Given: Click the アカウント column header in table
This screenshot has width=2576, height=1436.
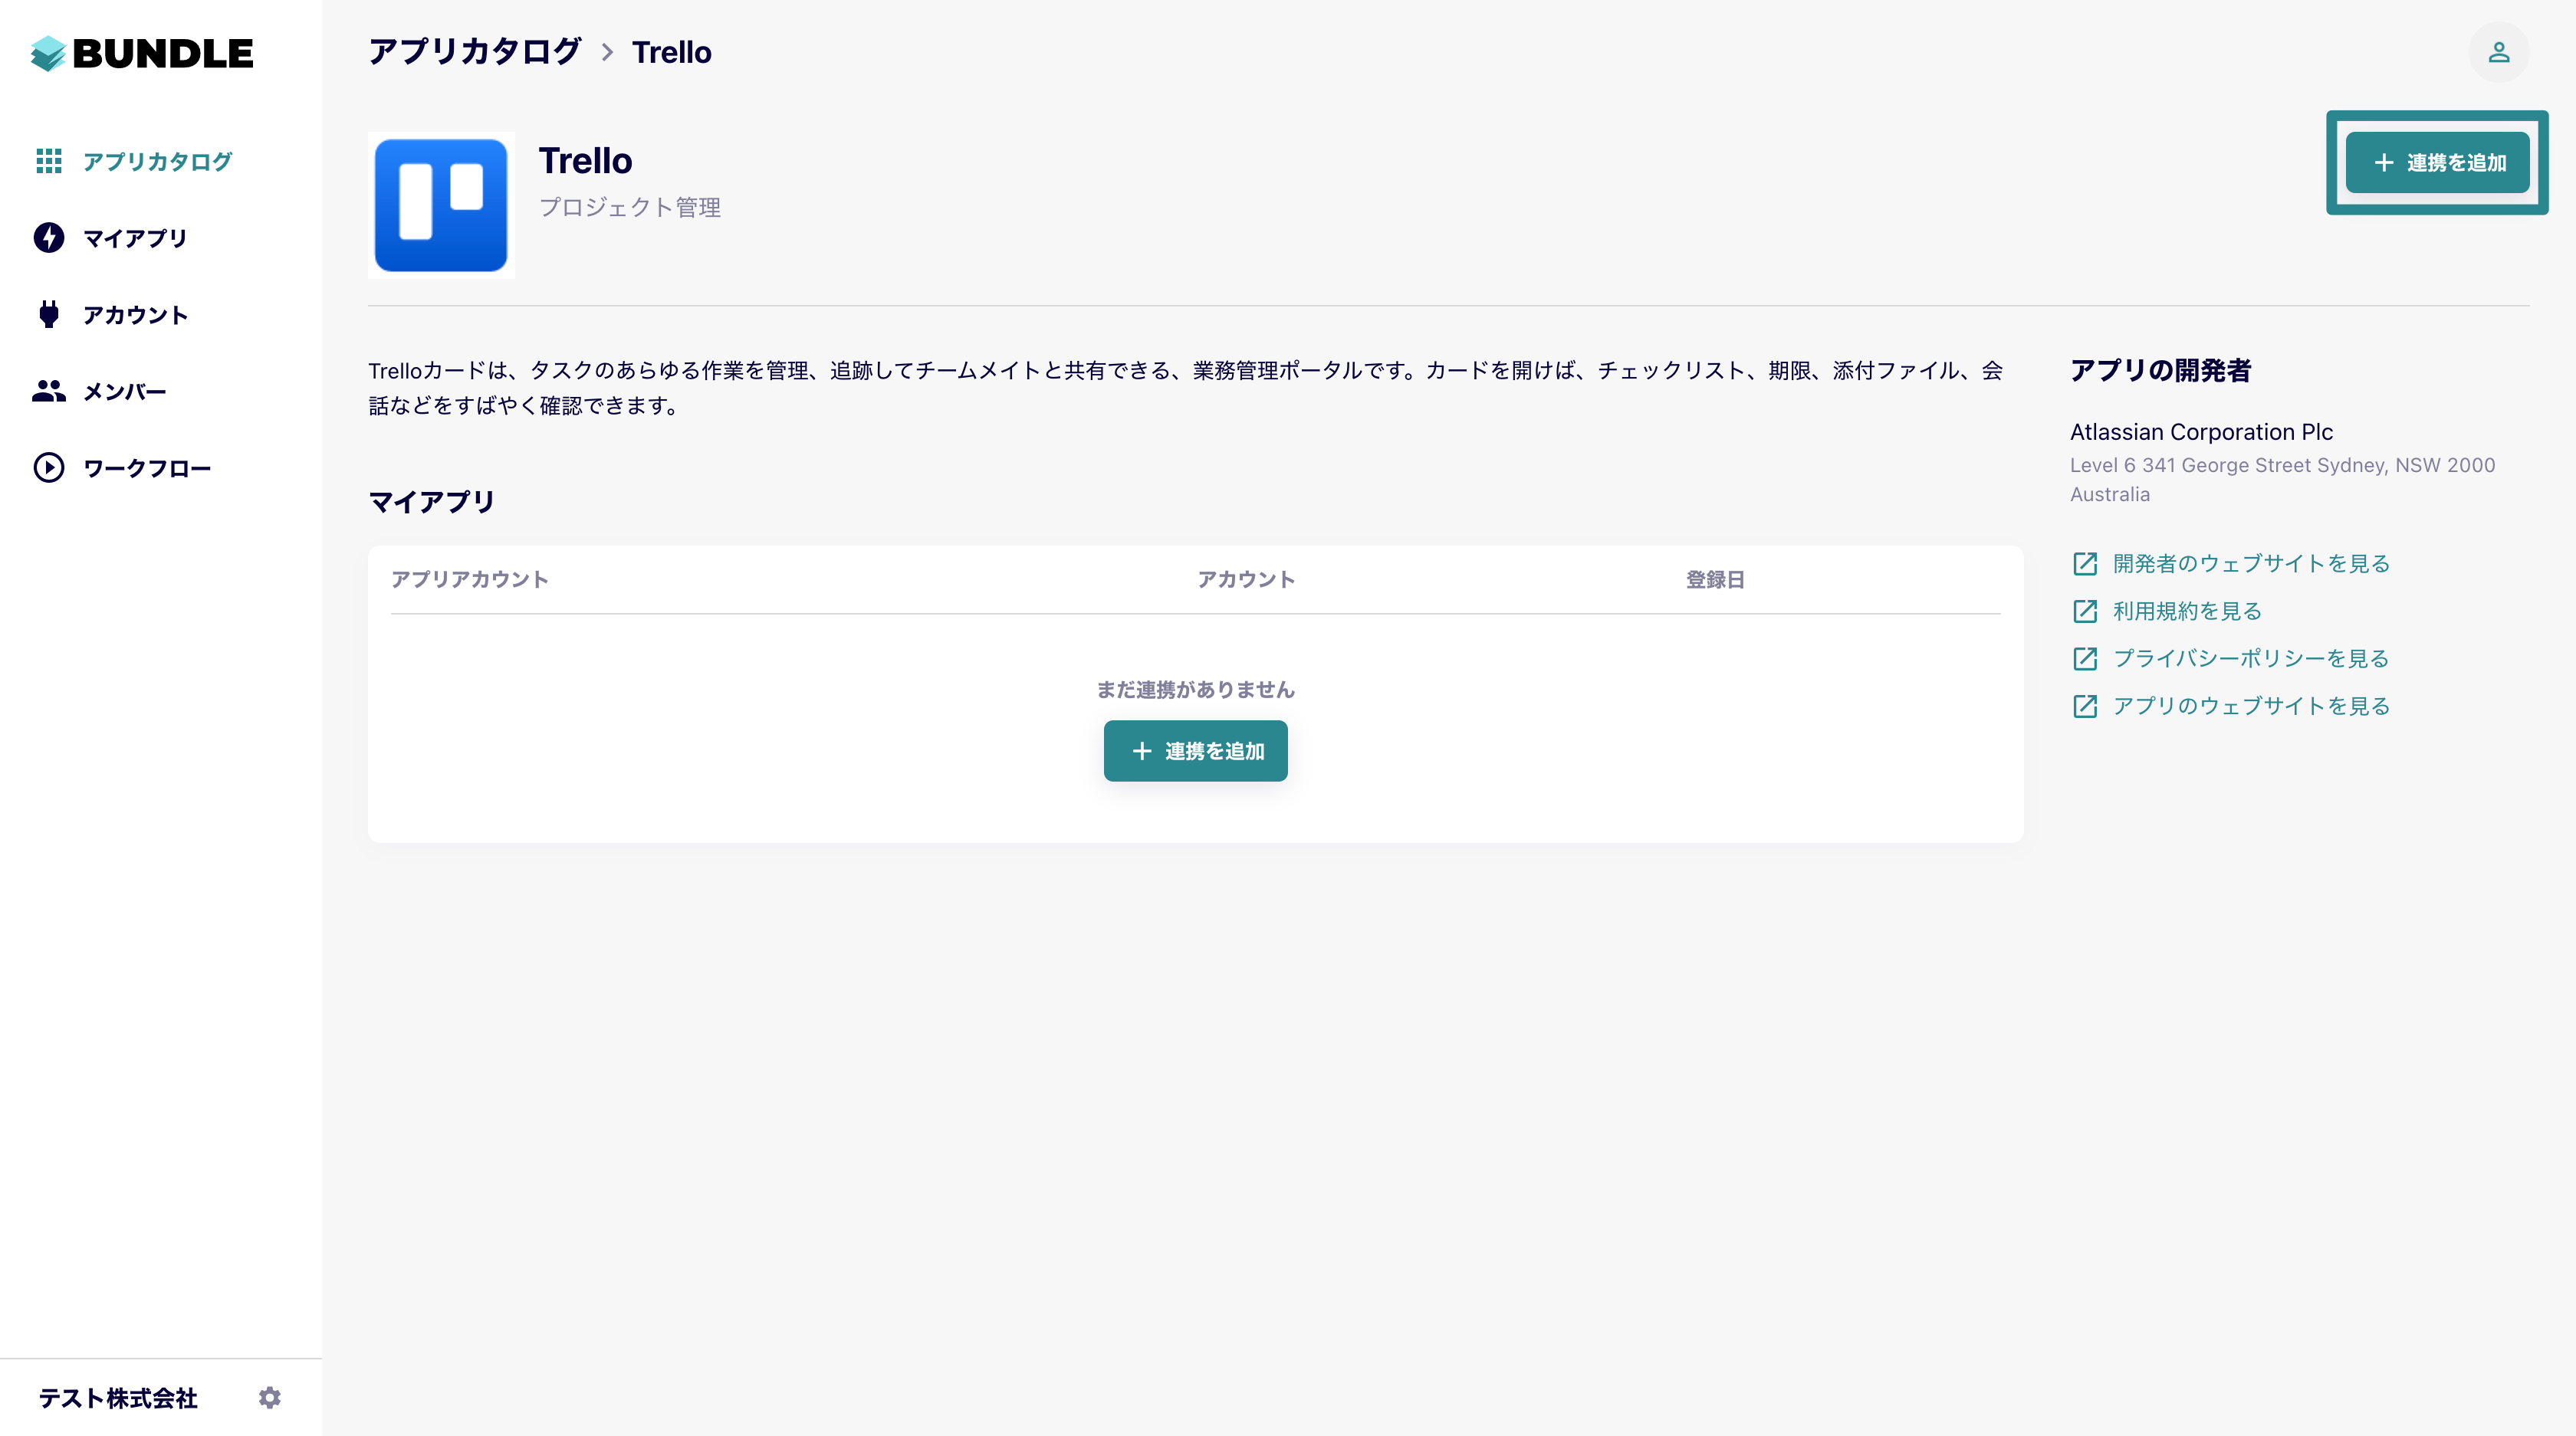Looking at the screenshot, I should click(x=1246, y=579).
